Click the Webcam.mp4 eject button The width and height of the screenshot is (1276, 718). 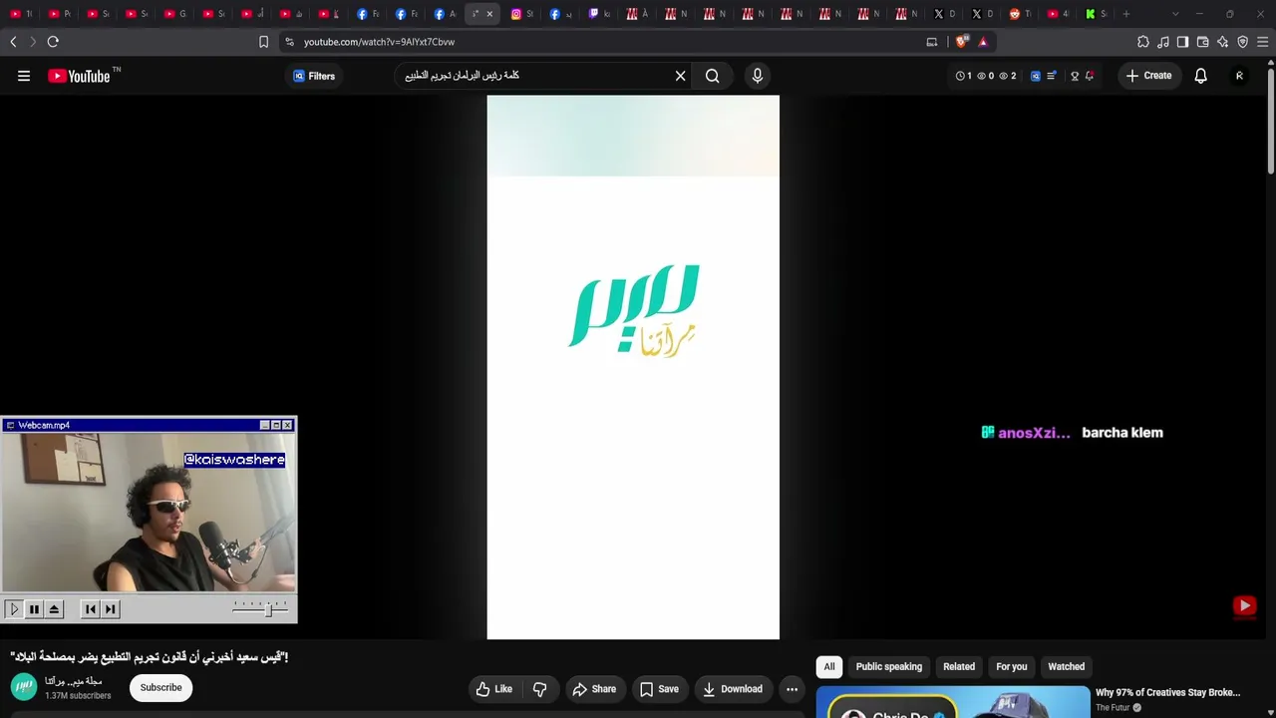(54, 609)
